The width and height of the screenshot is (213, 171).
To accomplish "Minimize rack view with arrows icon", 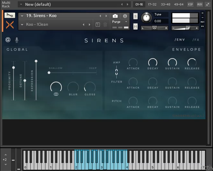I will [208, 4].
